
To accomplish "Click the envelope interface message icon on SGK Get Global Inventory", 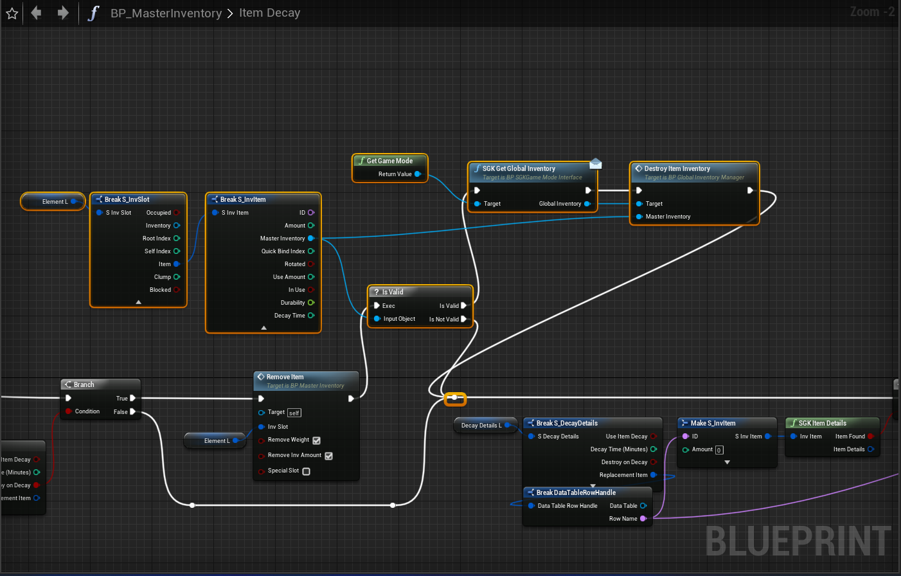I will click(596, 164).
